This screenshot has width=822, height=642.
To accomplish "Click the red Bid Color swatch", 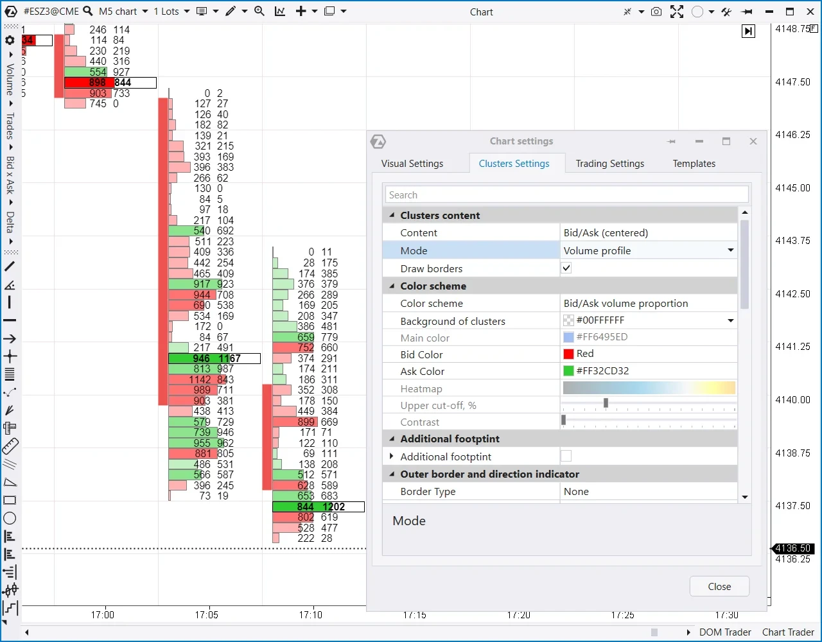I will pos(568,354).
